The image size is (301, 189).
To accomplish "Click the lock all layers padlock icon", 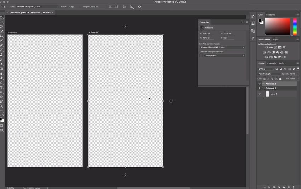I will point(280,79).
